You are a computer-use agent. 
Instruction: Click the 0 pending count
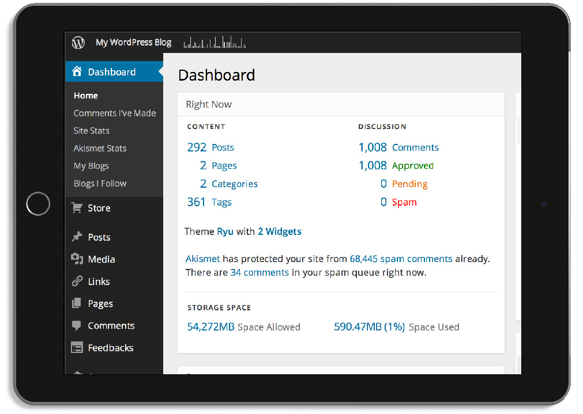pos(383,184)
